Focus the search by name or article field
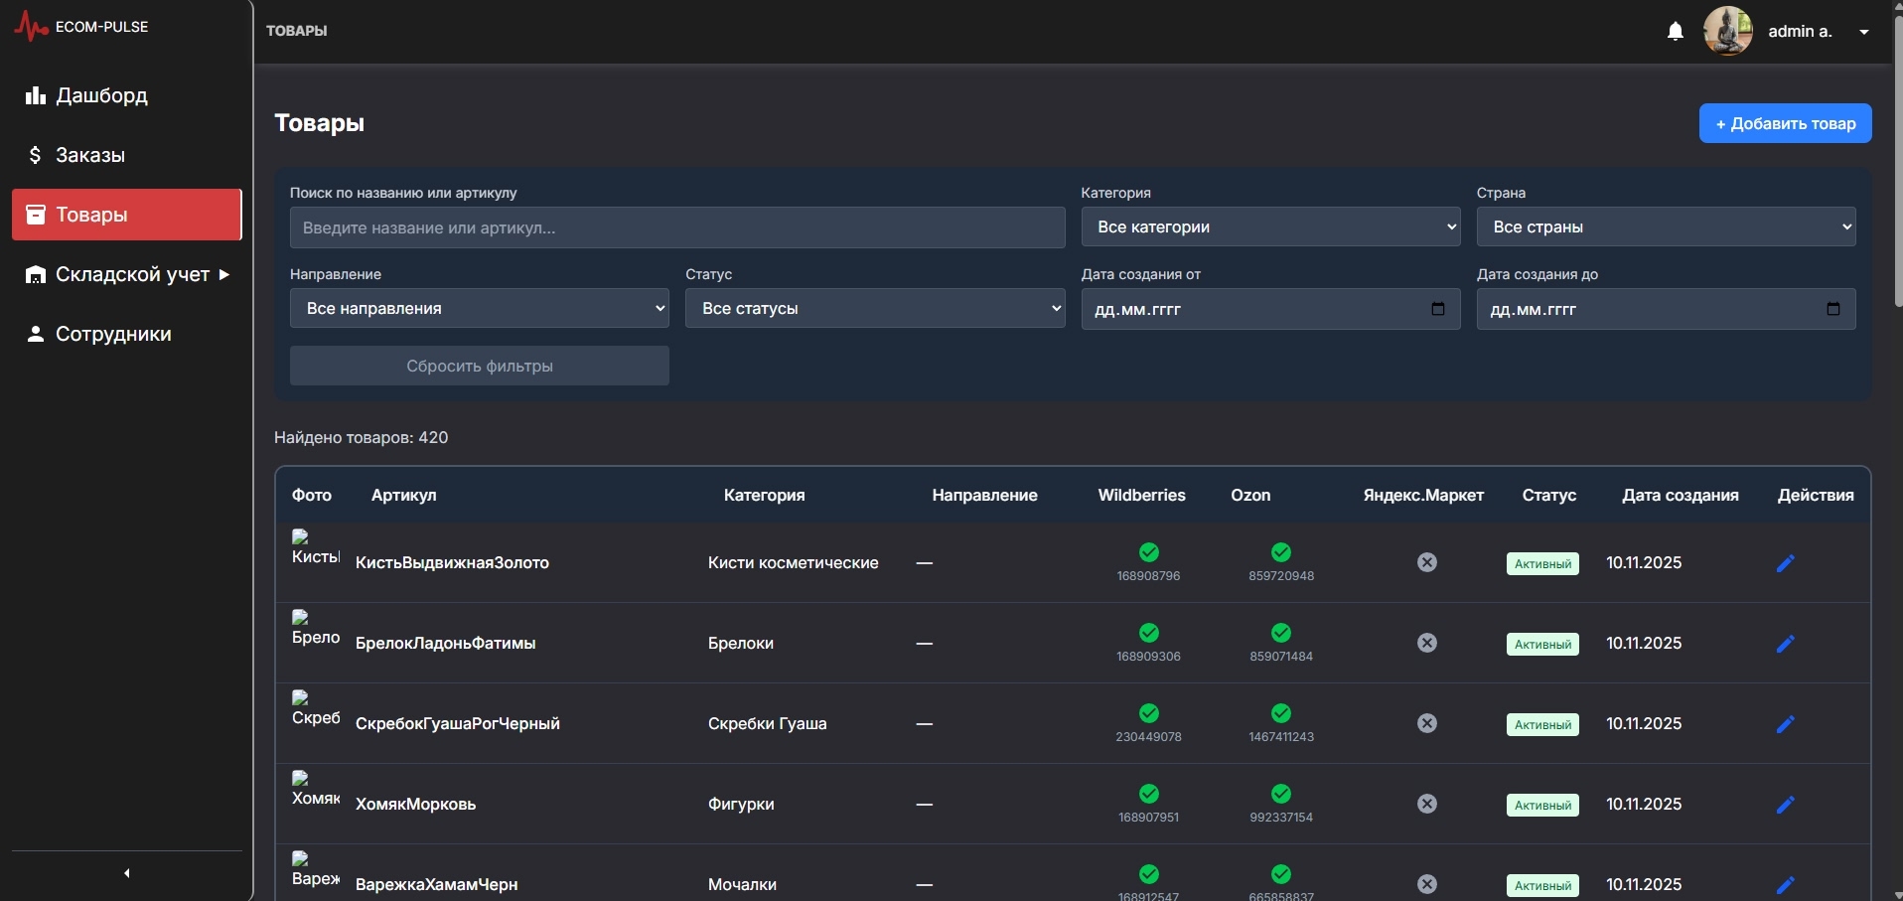Screen dimensions: 1903x901 (677, 227)
